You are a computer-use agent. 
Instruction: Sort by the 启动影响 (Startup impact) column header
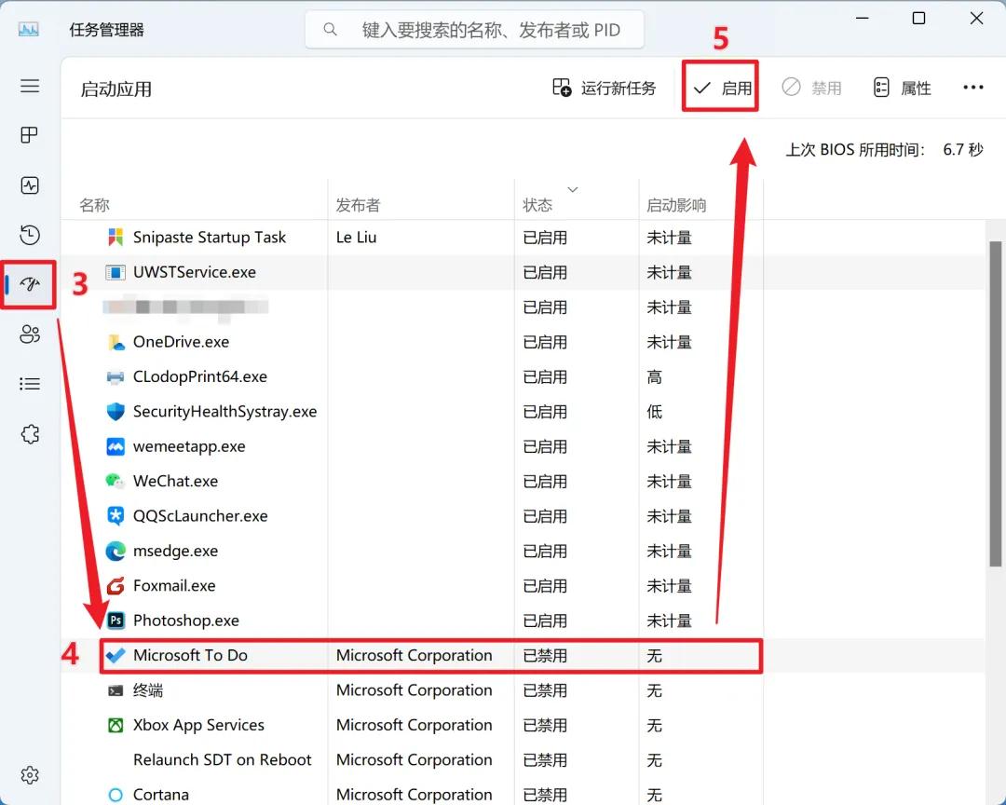point(676,205)
